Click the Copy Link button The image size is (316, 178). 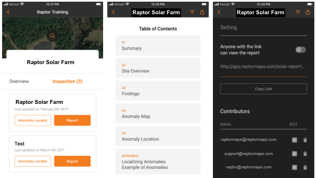pyautogui.click(x=264, y=89)
